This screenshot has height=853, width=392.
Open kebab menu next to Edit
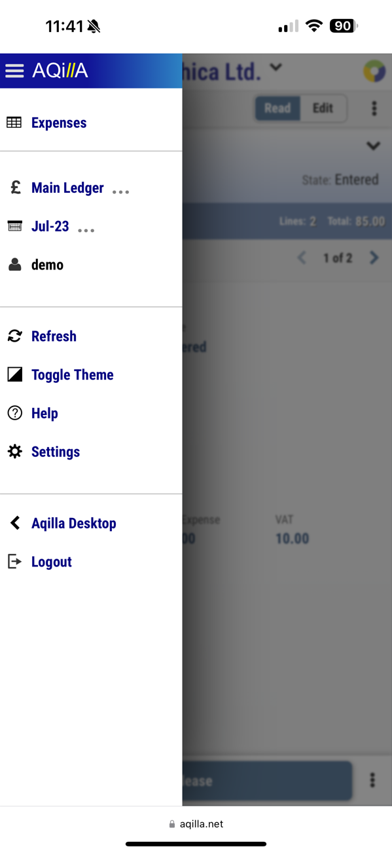(x=374, y=108)
